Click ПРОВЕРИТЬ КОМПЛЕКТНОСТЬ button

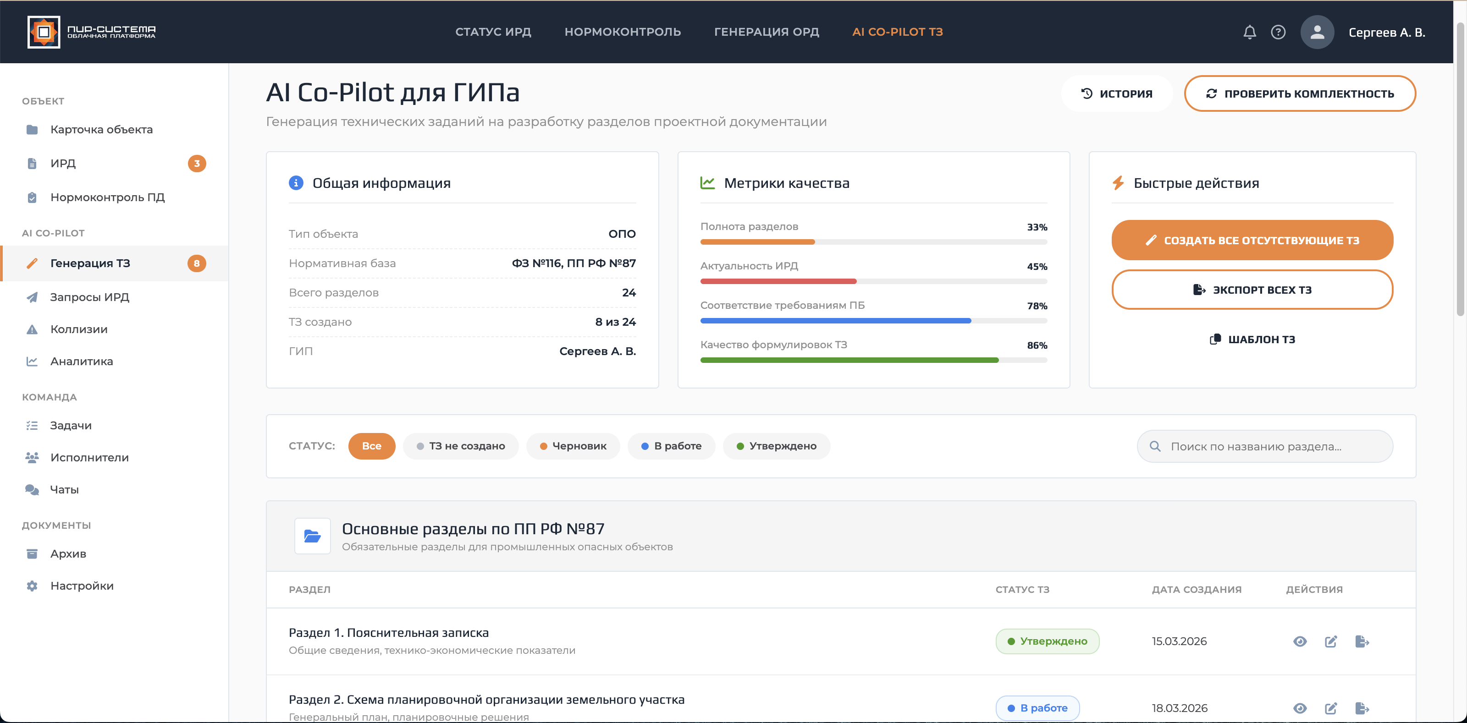click(1300, 94)
